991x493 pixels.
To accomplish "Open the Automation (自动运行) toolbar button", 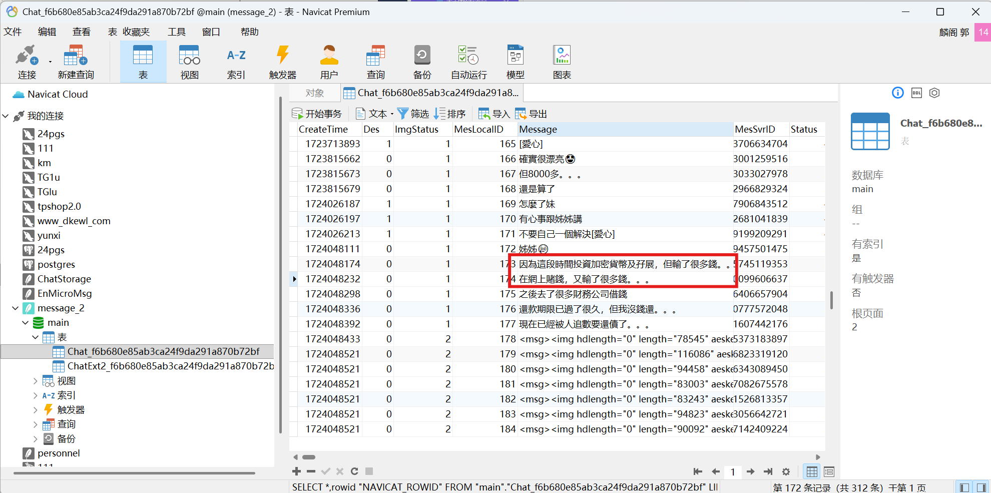I will [469, 62].
